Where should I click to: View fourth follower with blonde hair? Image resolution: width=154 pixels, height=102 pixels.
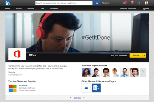[x=115, y=72]
